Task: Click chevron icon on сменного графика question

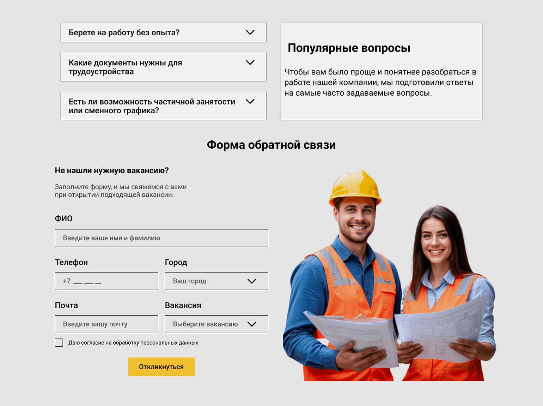Action: [250, 101]
